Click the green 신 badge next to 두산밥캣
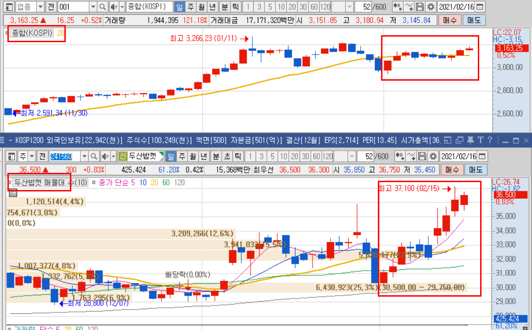Viewport: 532px width, 330px height. [123, 156]
